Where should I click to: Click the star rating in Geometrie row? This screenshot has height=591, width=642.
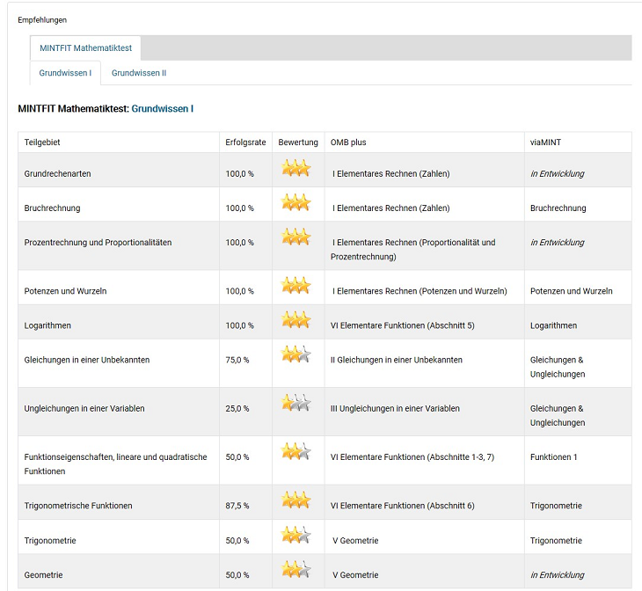click(x=295, y=569)
